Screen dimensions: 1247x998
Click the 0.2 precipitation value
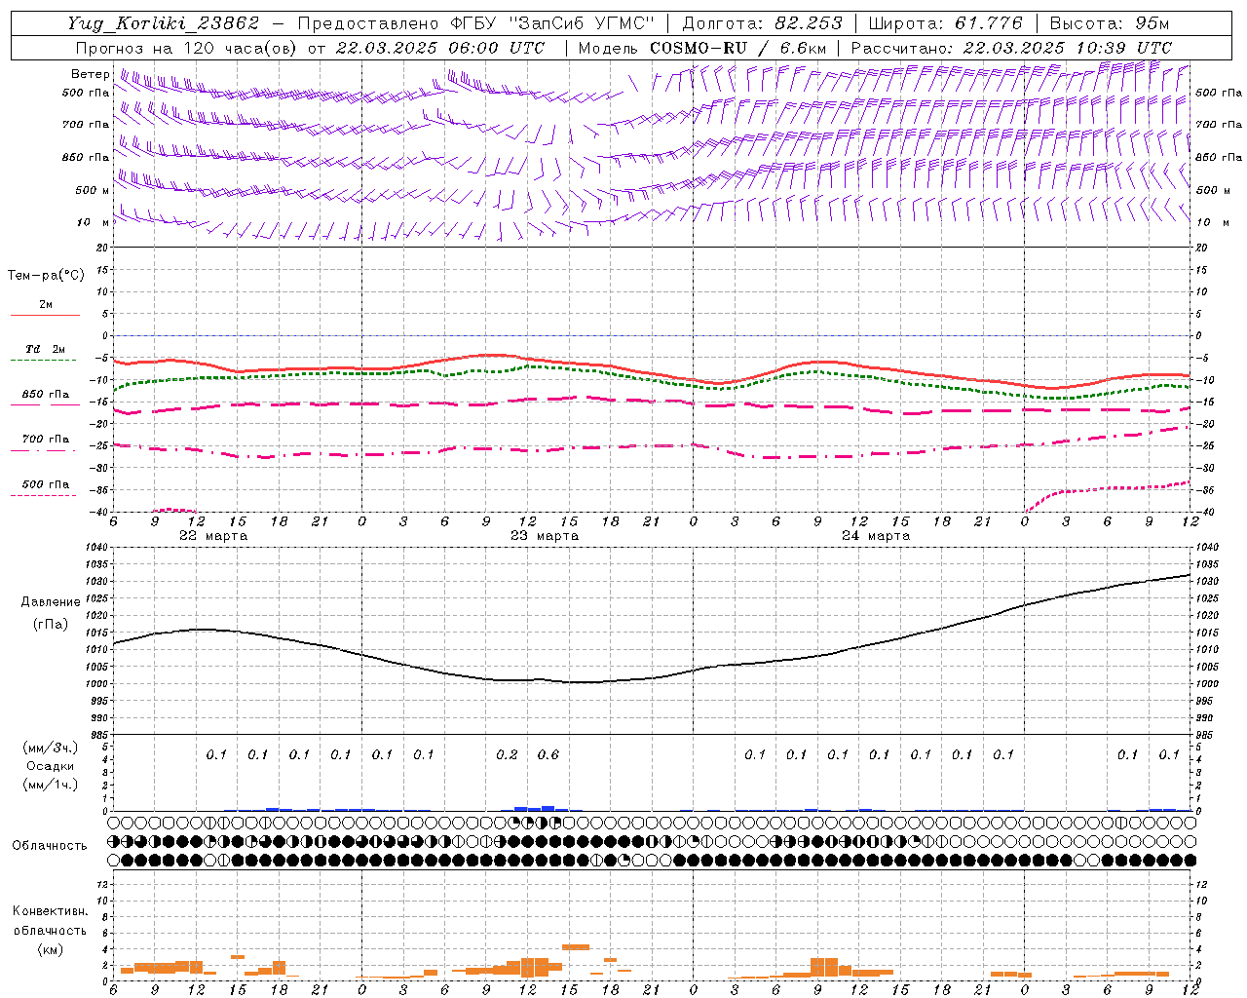(x=507, y=754)
